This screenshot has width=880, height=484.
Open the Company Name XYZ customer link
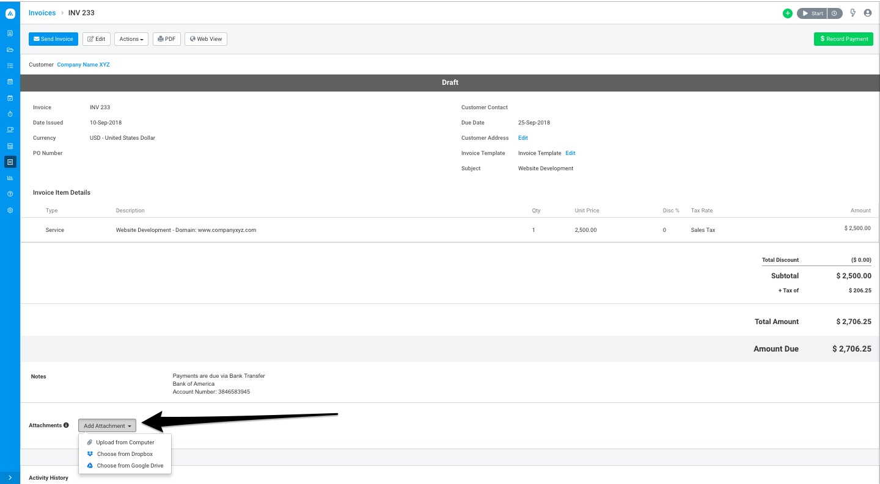(x=83, y=65)
